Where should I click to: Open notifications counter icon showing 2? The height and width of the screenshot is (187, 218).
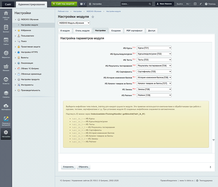tap(83, 4)
